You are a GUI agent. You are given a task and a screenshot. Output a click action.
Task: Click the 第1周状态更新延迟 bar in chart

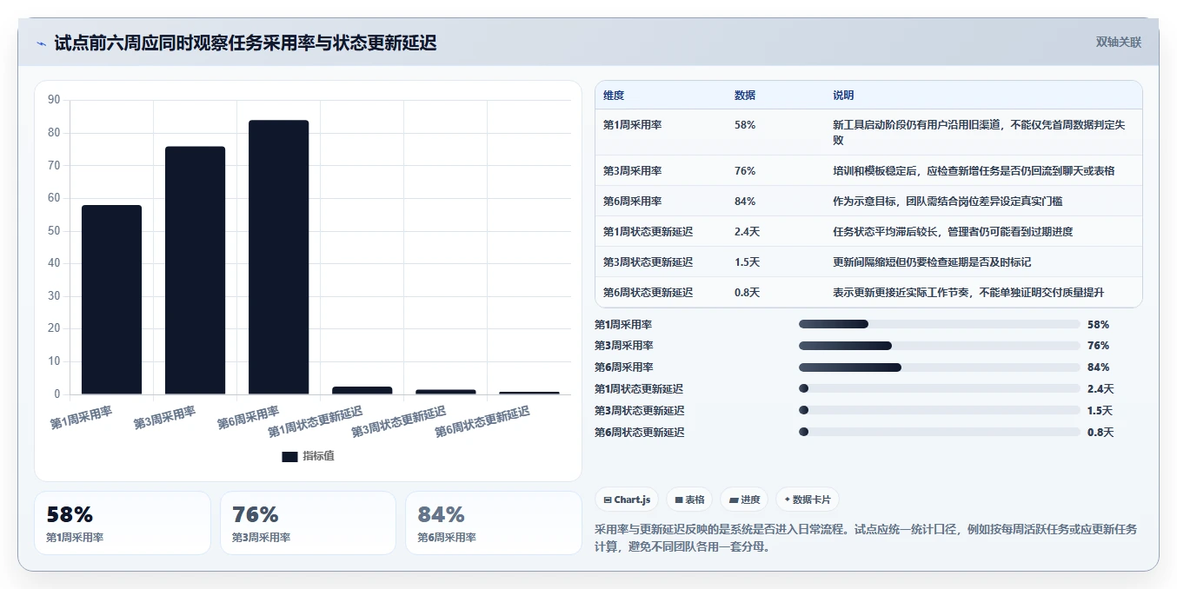click(x=362, y=390)
